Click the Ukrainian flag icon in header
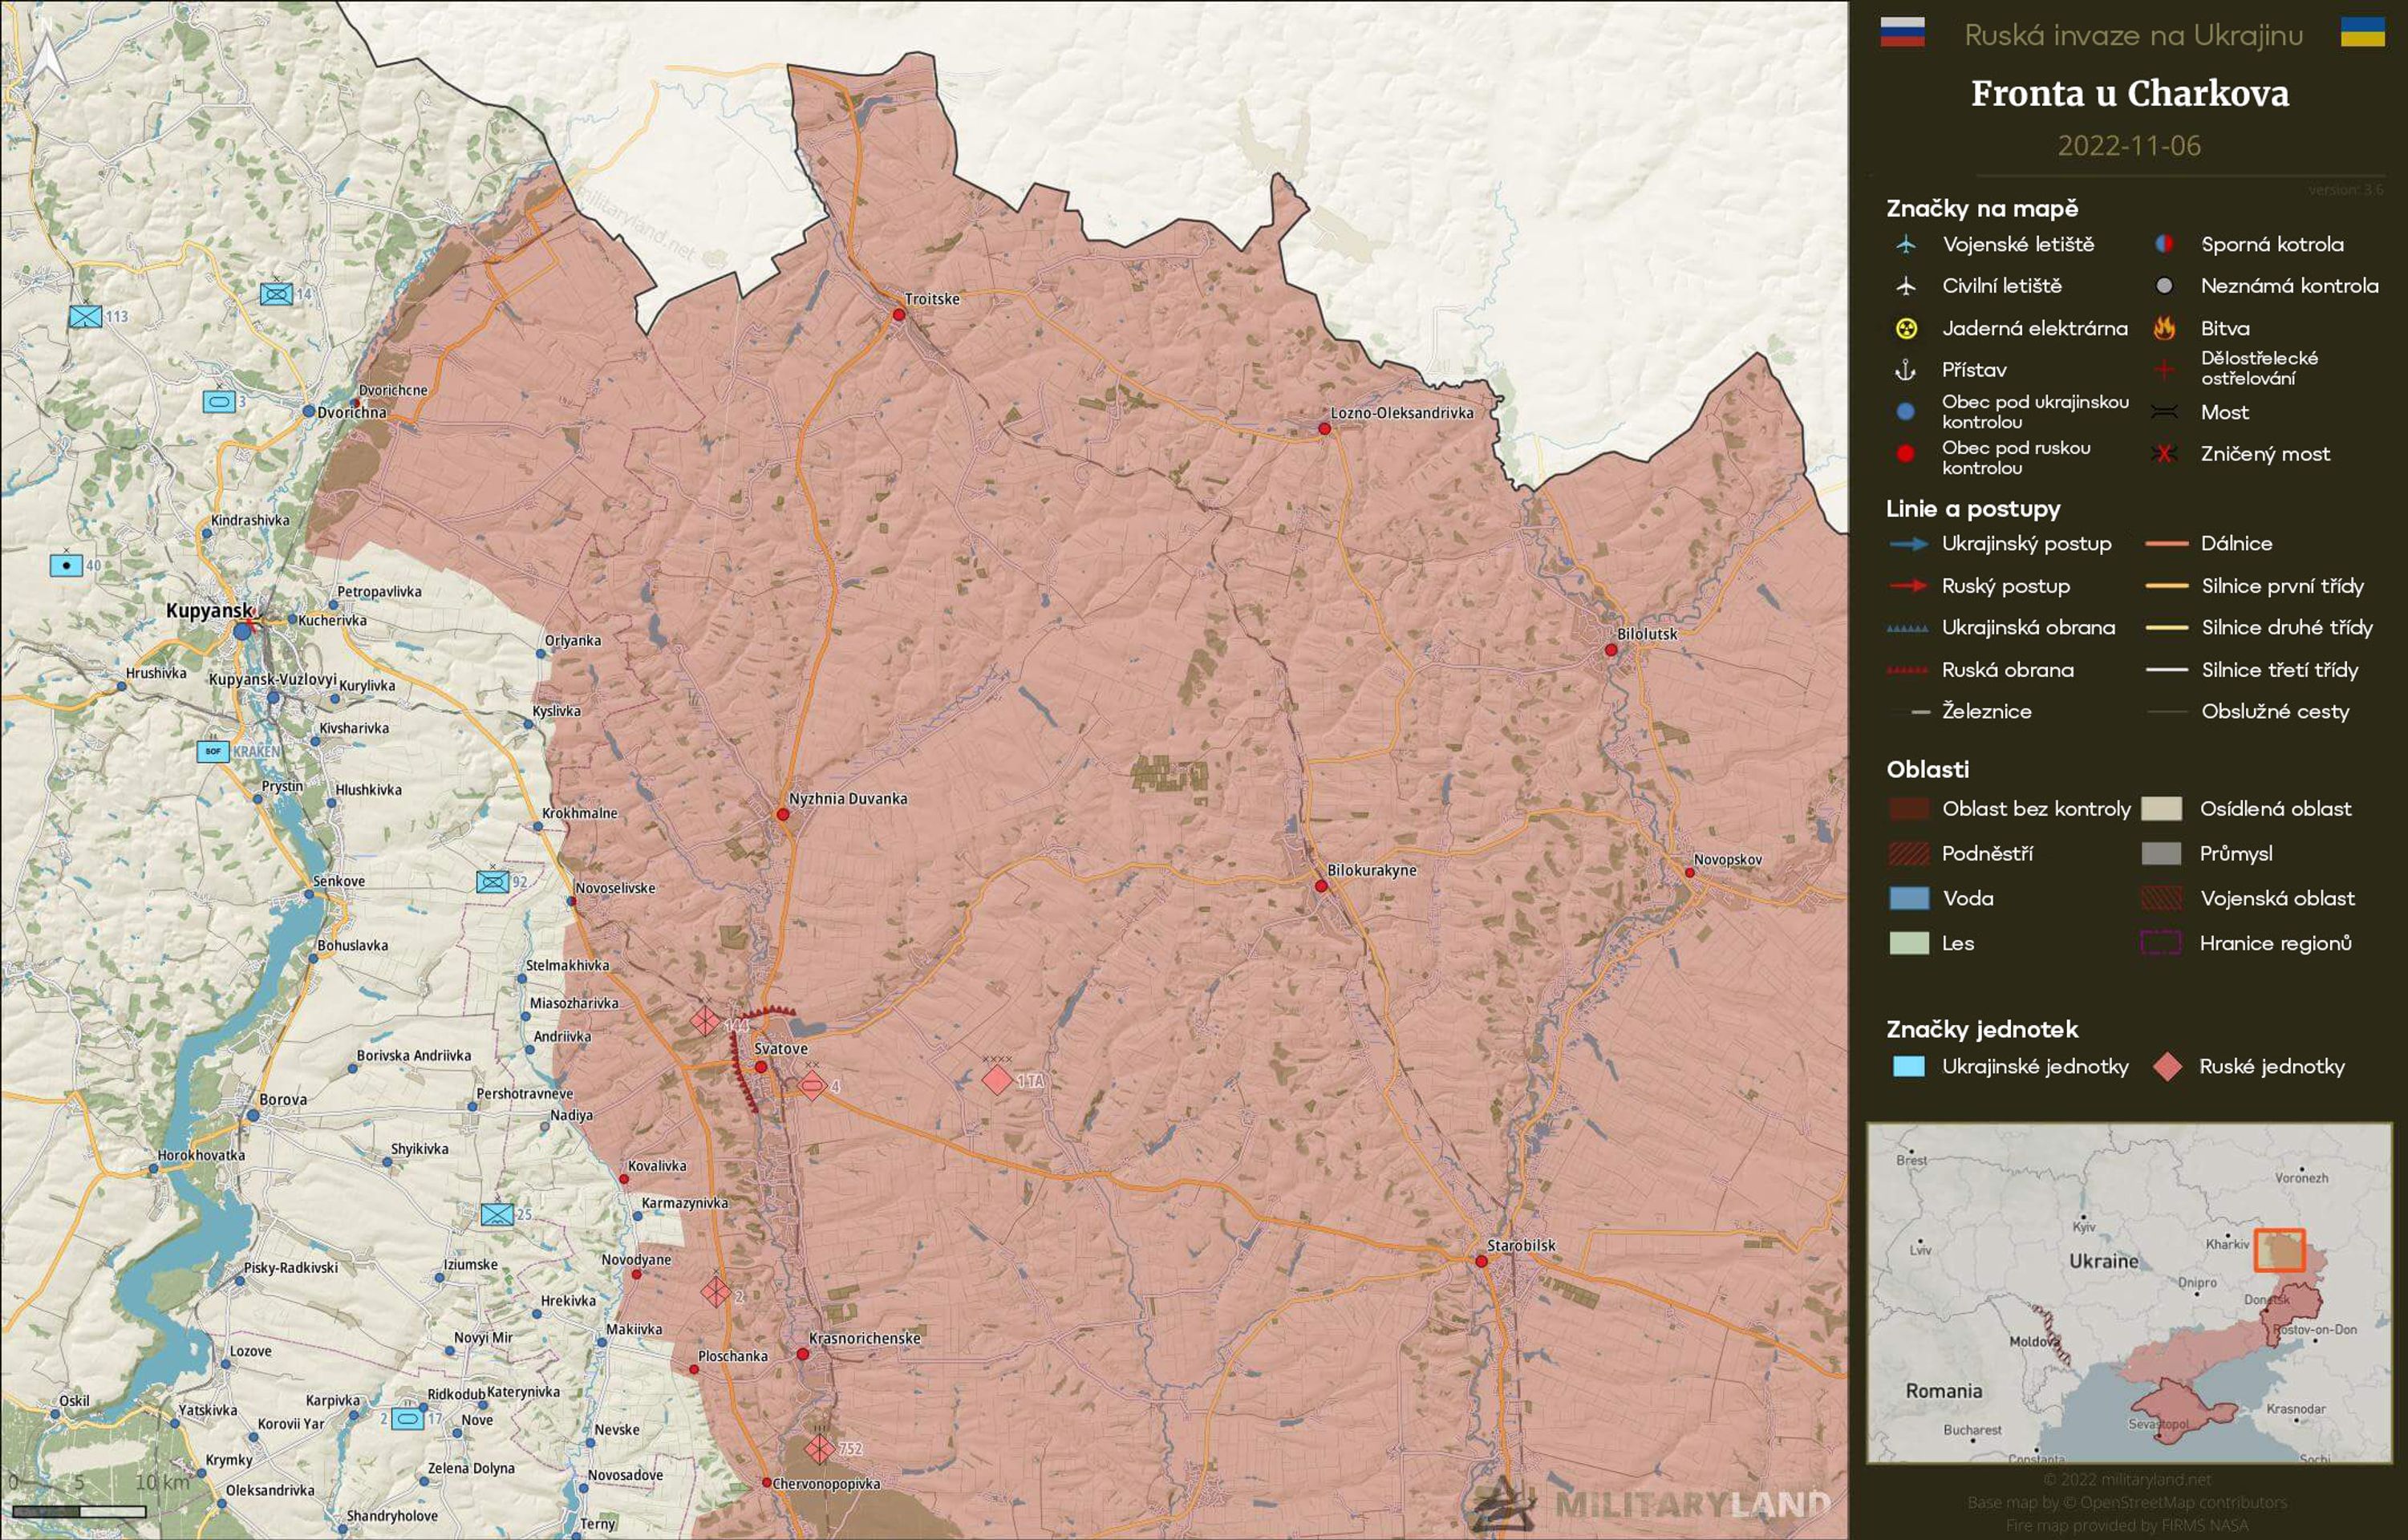2408x1540 pixels. (x=2362, y=32)
